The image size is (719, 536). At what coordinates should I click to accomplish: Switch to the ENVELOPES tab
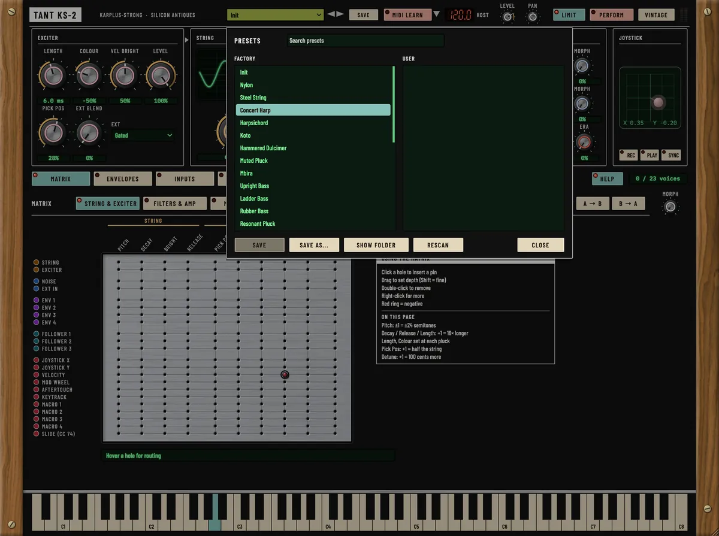click(122, 178)
